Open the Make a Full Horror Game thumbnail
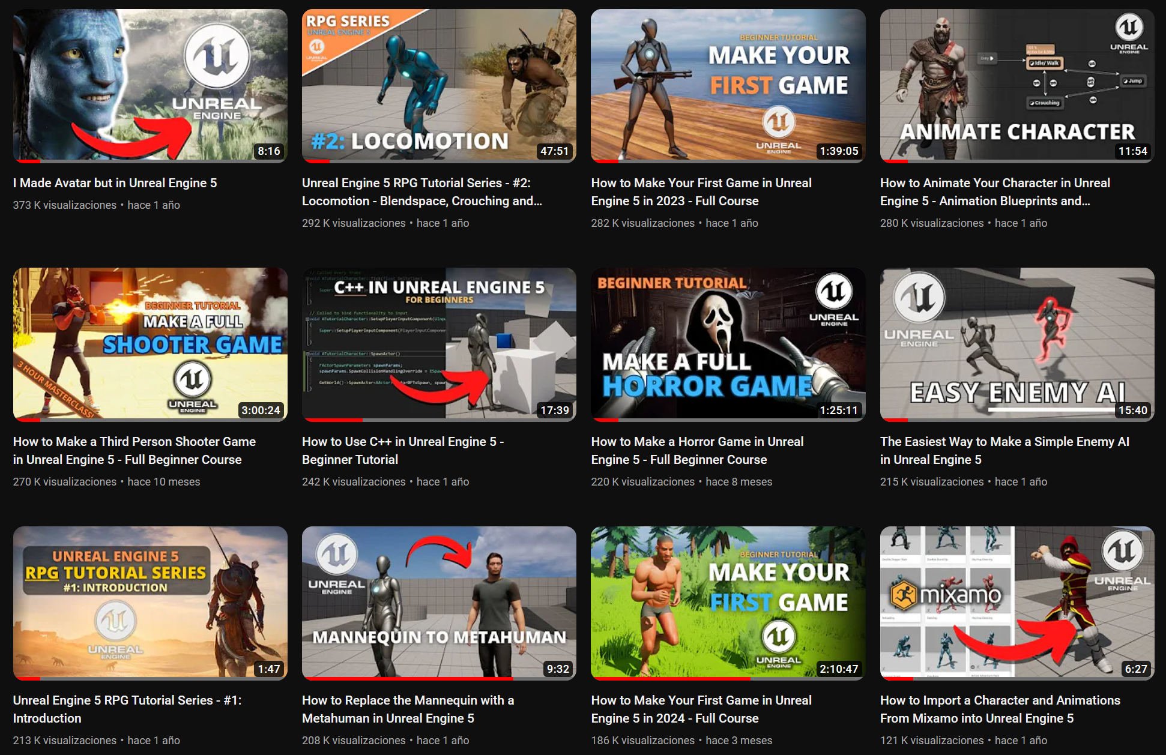Image resolution: width=1166 pixels, height=755 pixels. [x=728, y=343]
